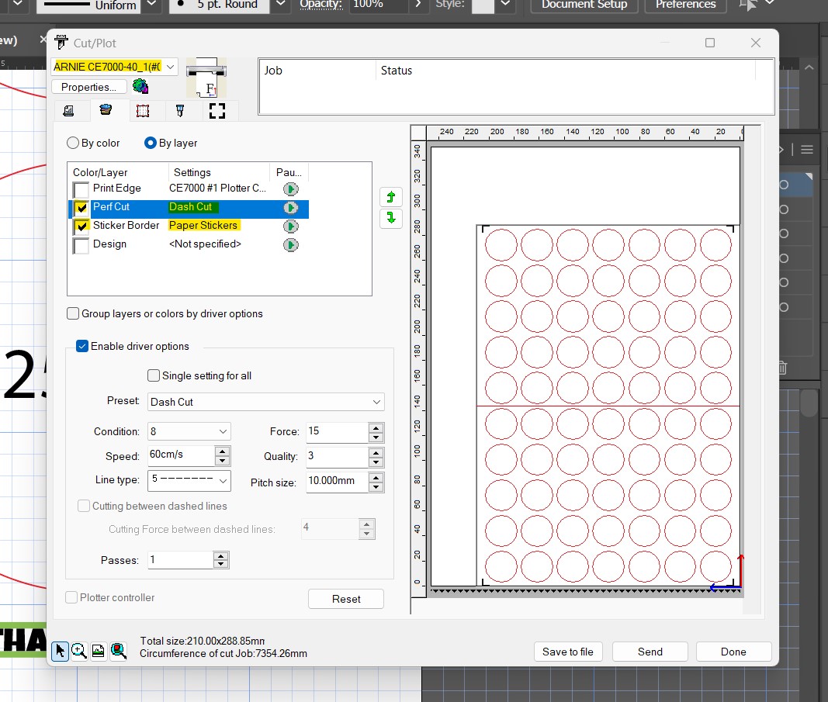Click the Properties... button
This screenshot has height=702, width=828.
[88, 87]
